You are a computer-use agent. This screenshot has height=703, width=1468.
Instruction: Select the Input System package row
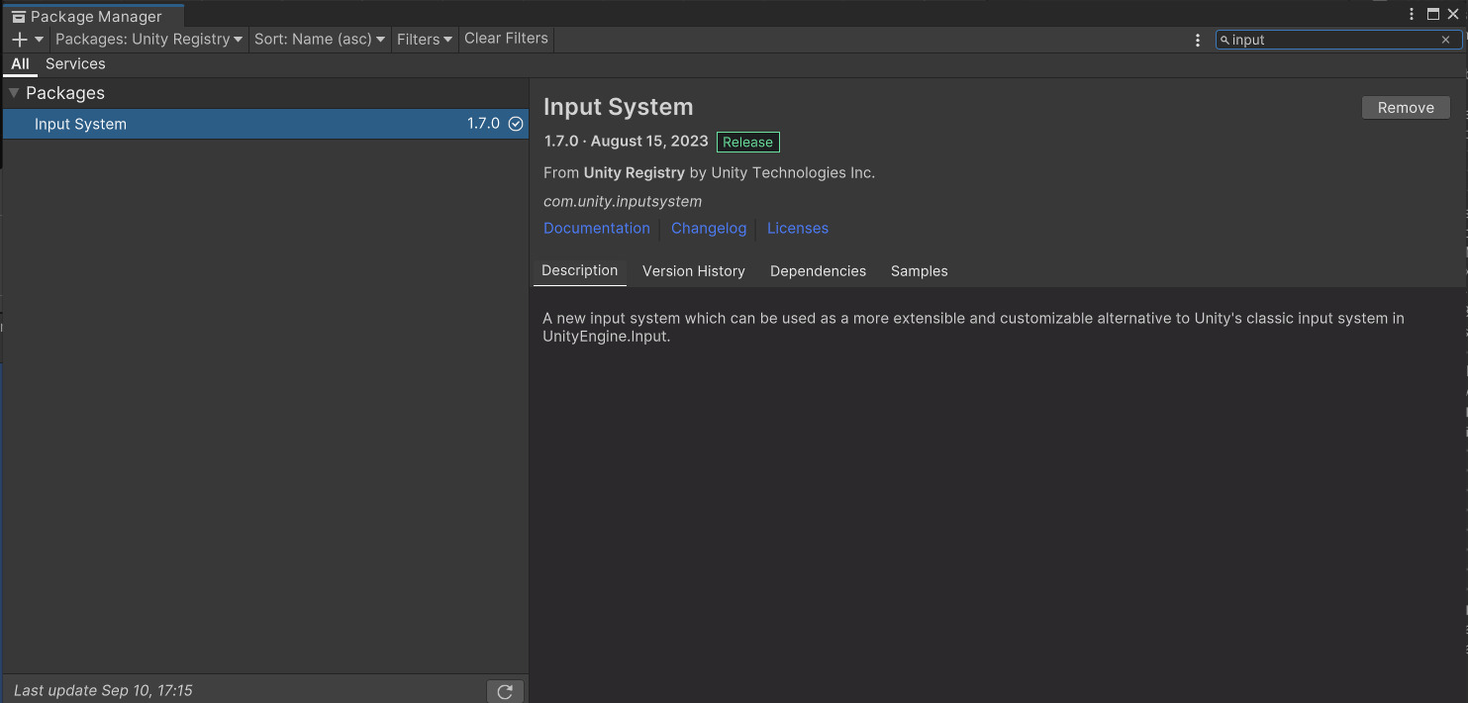264,124
